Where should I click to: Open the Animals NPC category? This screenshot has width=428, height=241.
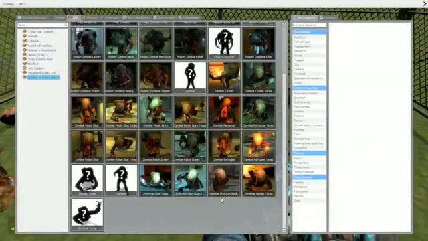33,36
